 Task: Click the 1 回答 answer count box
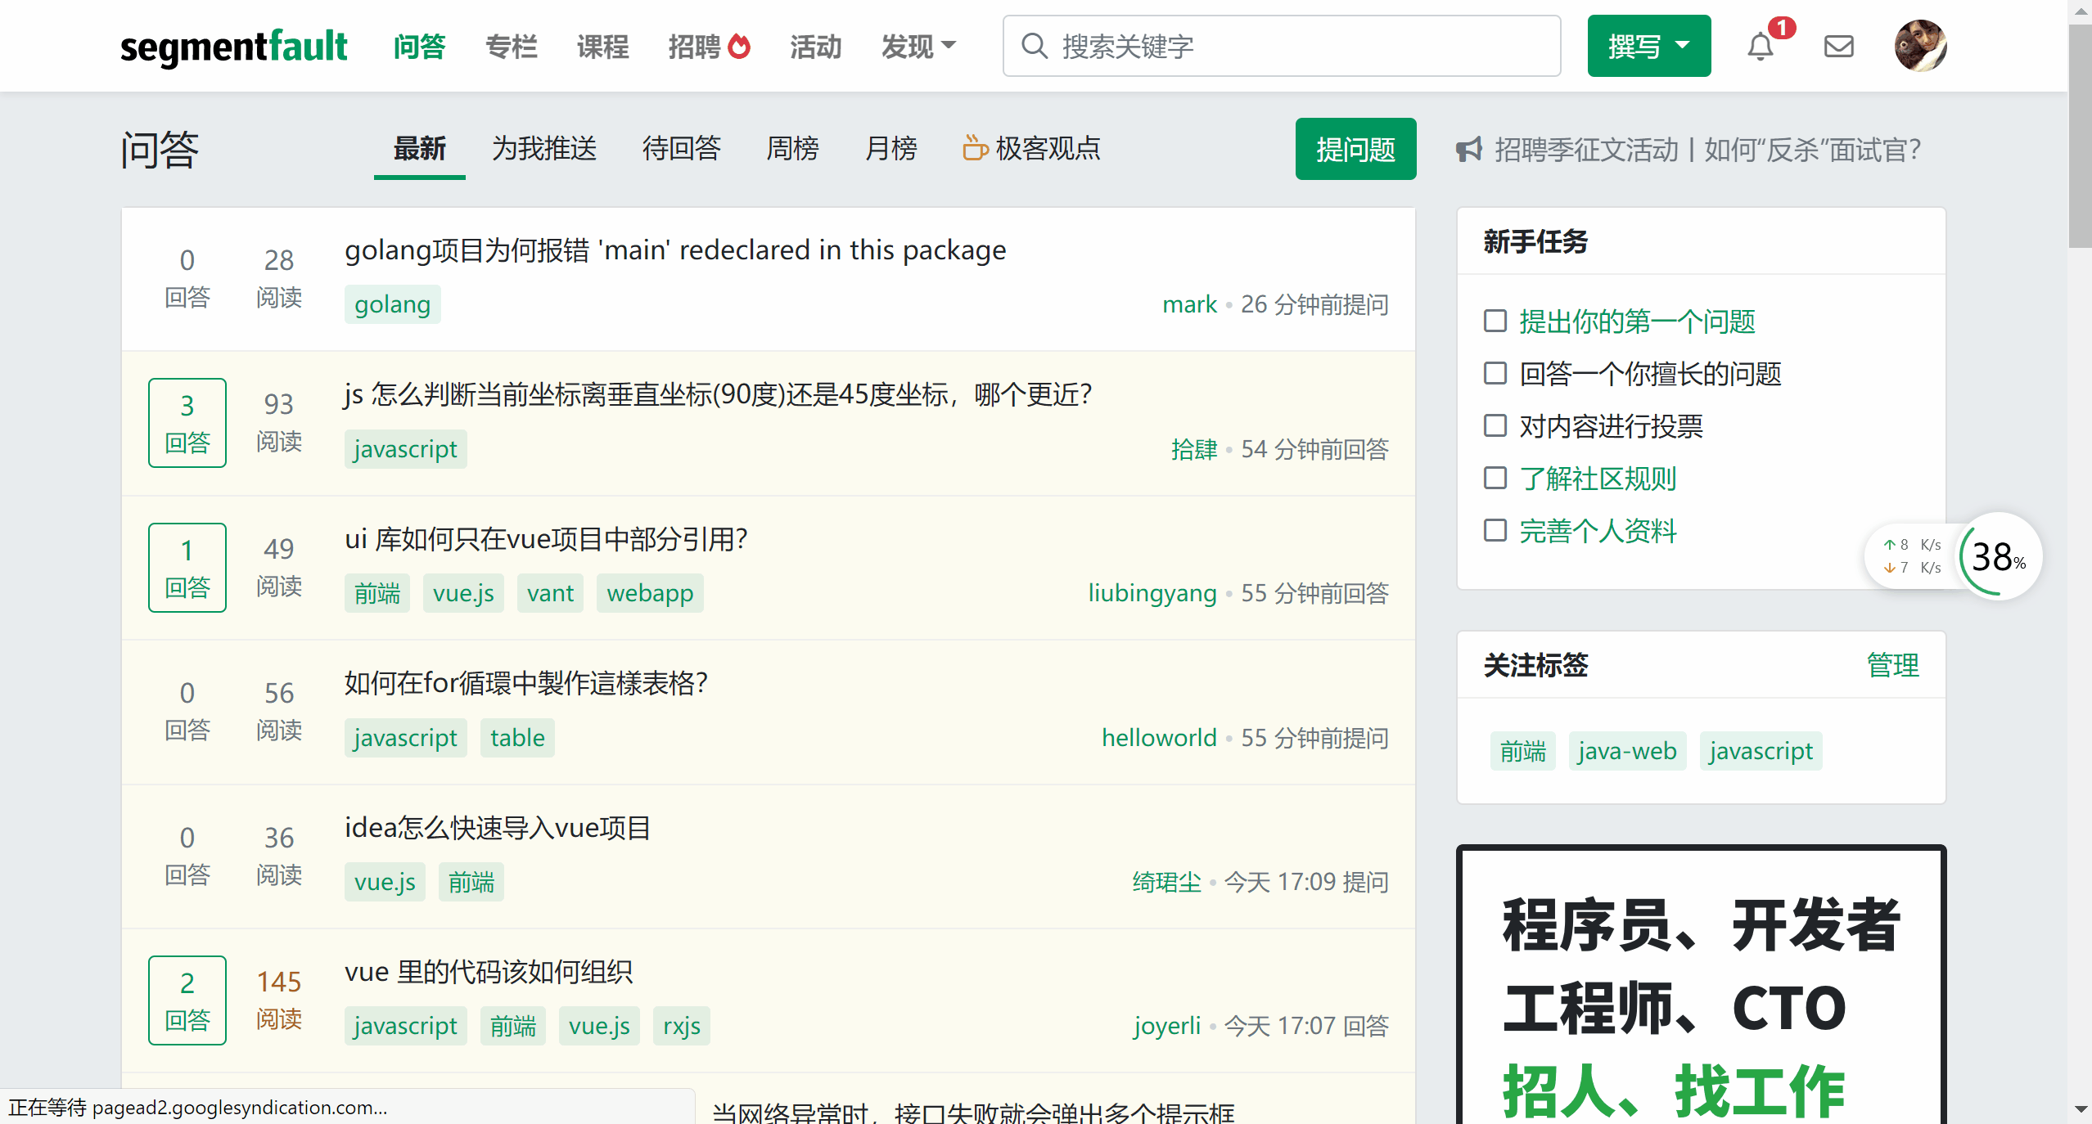click(187, 568)
